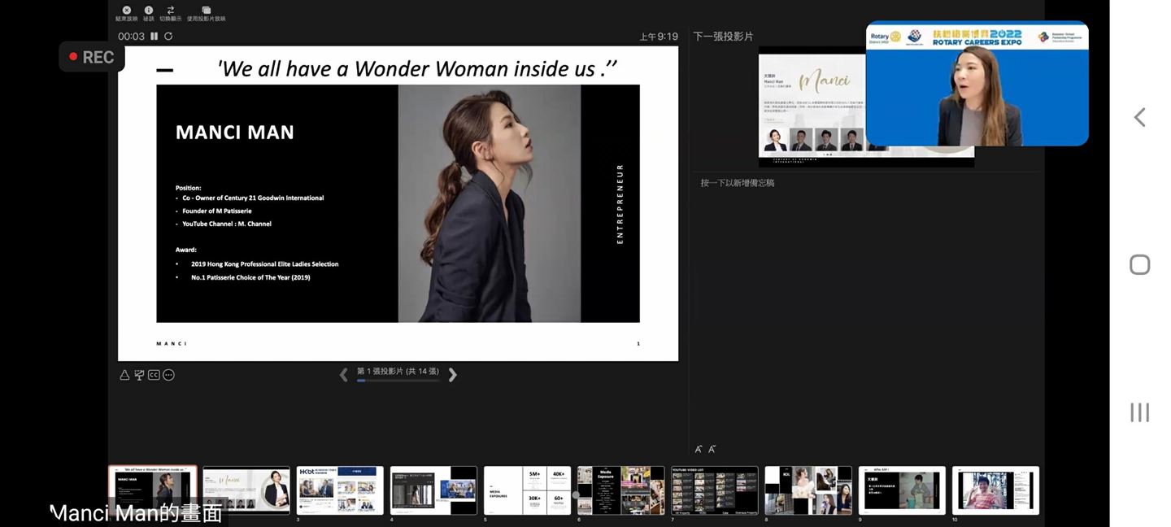Click the black-out screen icon under slide
Image resolution: width=1171 pixels, height=527 pixels.
point(139,375)
